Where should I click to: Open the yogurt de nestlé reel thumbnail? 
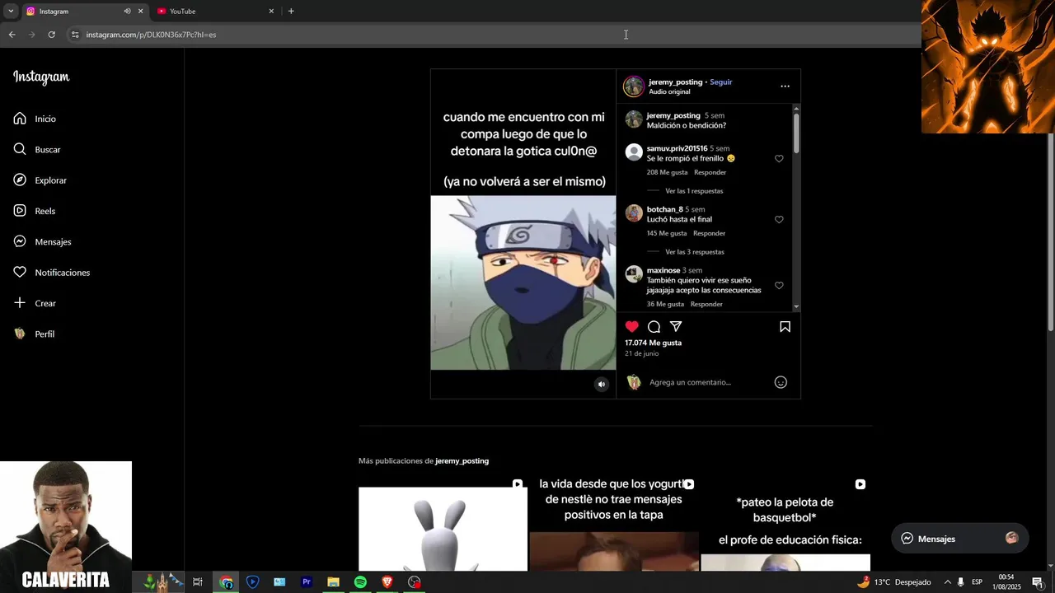pos(614,524)
